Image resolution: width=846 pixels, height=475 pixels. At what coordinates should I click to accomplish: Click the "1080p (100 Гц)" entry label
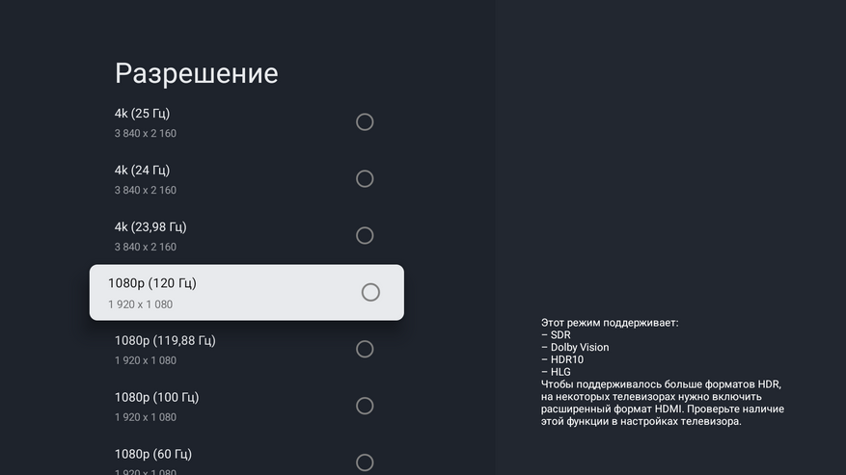pos(156,397)
